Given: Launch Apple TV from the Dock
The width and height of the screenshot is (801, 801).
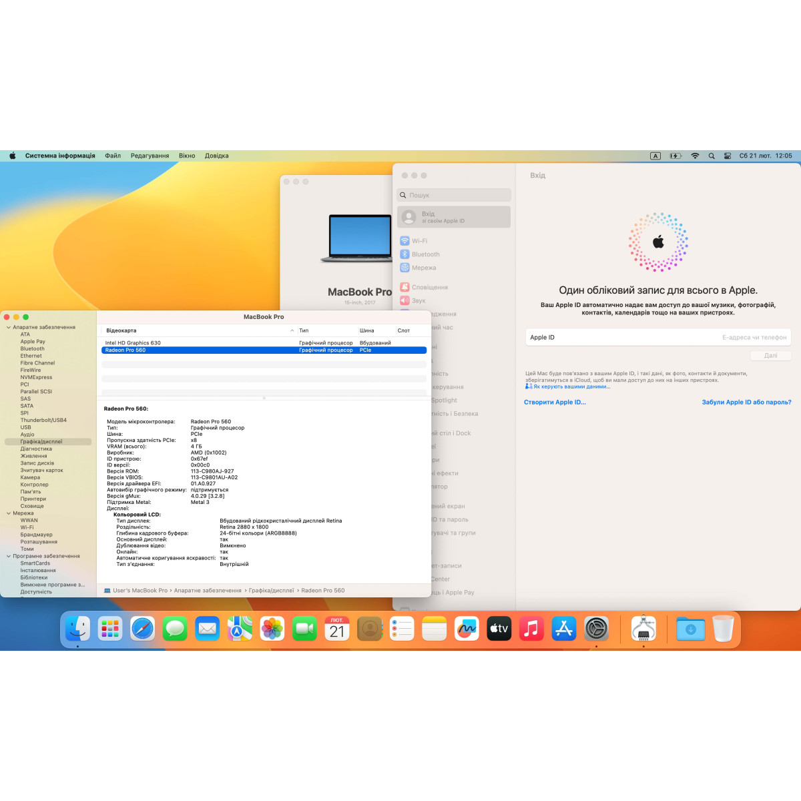Looking at the screenshot, I should click(499, 628).
